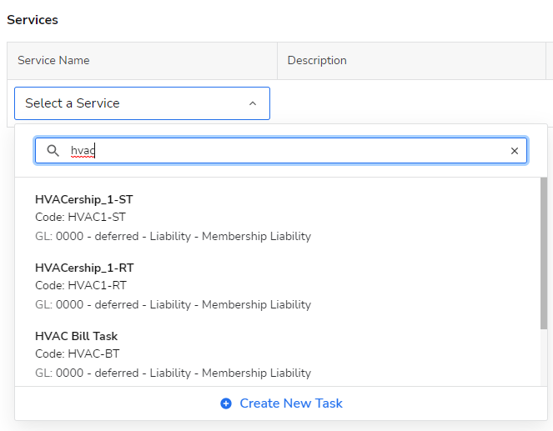Open the Create New Task link
Viewport: 553px width, 431px height.
pos(290,403)
